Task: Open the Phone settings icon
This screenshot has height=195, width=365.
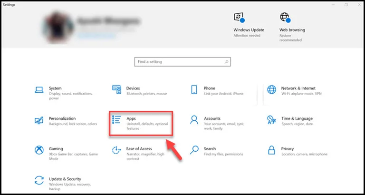Action: [x=194, y=89]
